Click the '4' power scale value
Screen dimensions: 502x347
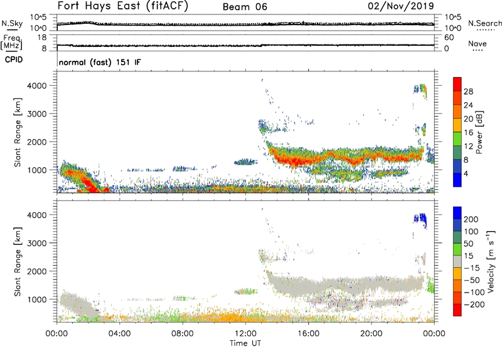(466, 173)
